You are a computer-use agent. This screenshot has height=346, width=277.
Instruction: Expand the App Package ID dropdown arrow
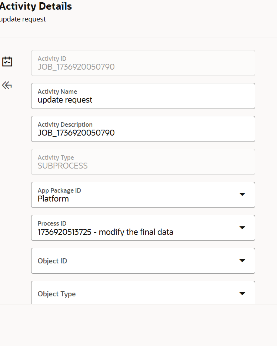click(x=242, y=194)
